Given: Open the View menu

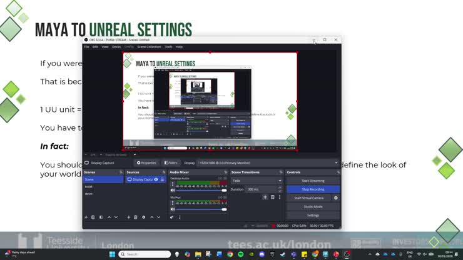Looking at the screenshot, I should [105, 47].
